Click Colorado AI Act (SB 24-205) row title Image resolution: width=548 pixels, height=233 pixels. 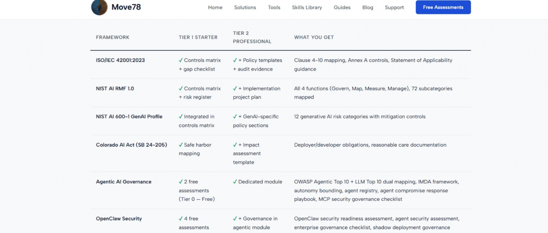click(x=131, y=144)
